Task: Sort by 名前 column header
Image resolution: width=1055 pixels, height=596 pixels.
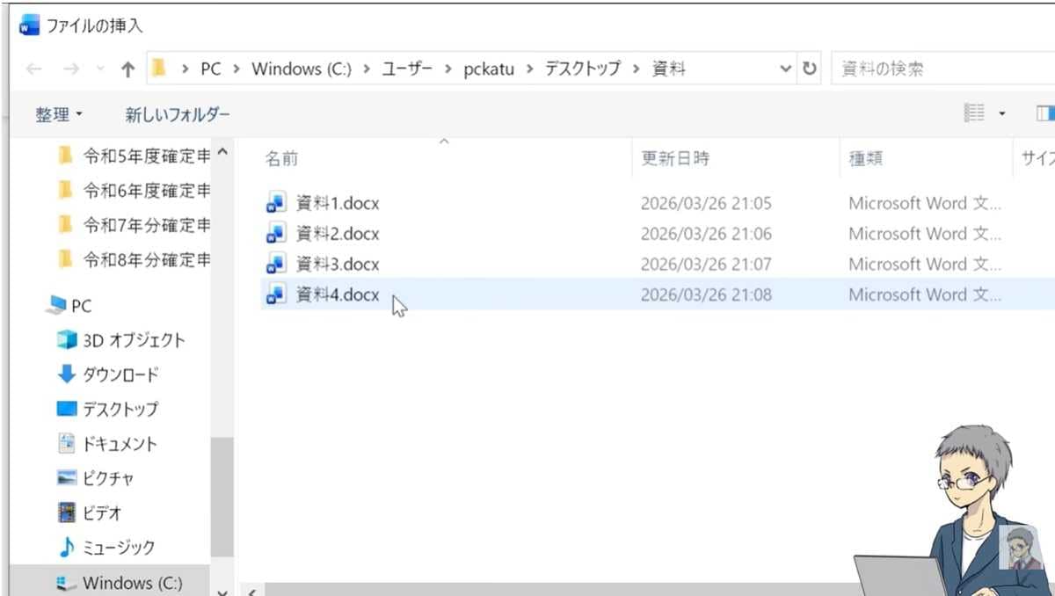Action: (282, 159)
